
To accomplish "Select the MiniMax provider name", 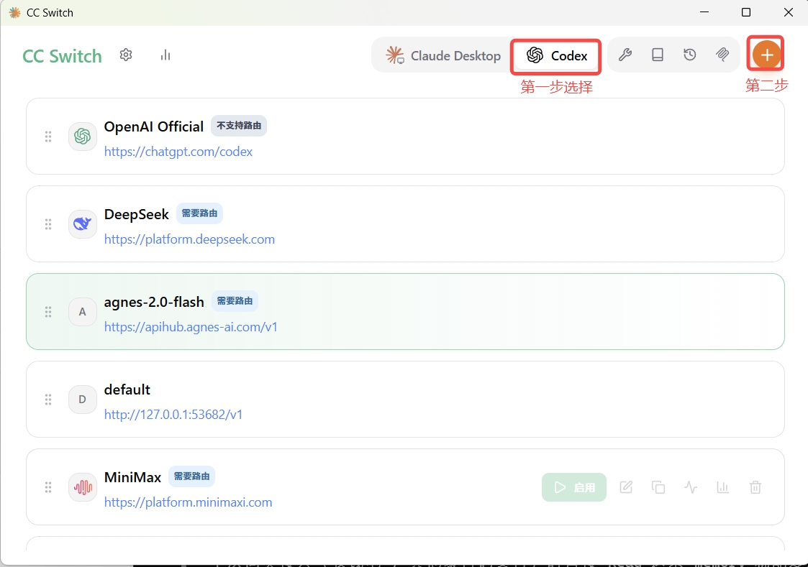I will [133, 477].
